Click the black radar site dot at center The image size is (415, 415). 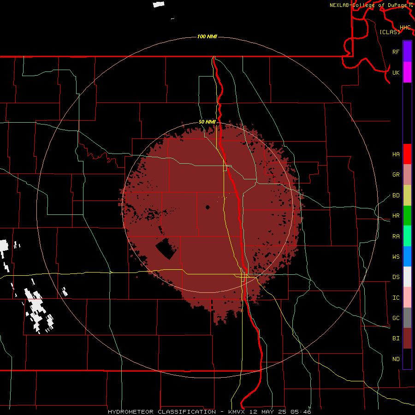click(208, 207)
